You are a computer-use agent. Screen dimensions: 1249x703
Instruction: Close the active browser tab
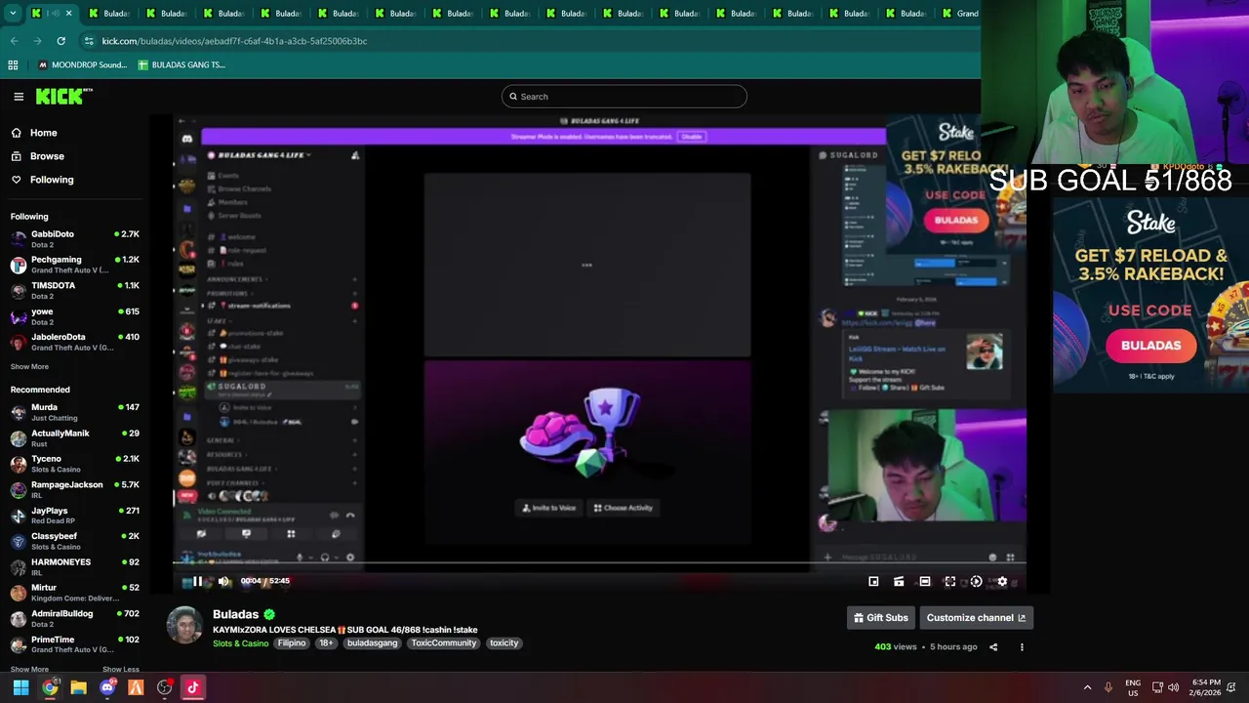[x=68, y=14]
